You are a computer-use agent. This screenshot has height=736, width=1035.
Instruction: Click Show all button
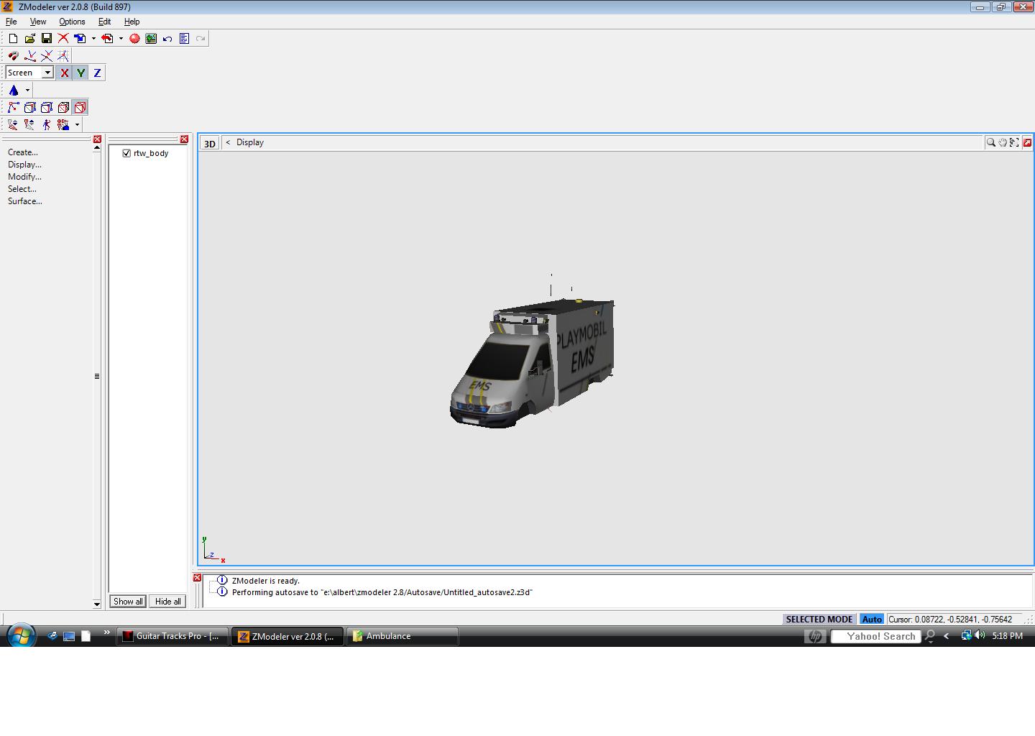click(128, 602)
